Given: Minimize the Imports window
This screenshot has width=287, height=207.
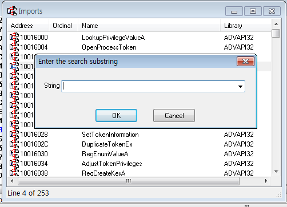Looking at the screenshot, I should tap(234, 11).
